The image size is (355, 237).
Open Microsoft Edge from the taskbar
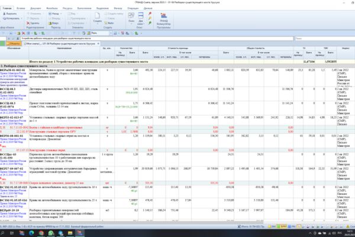[31, 233]
